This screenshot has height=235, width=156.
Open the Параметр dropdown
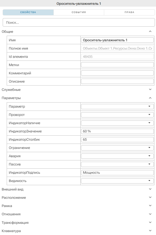coord(117,106)
